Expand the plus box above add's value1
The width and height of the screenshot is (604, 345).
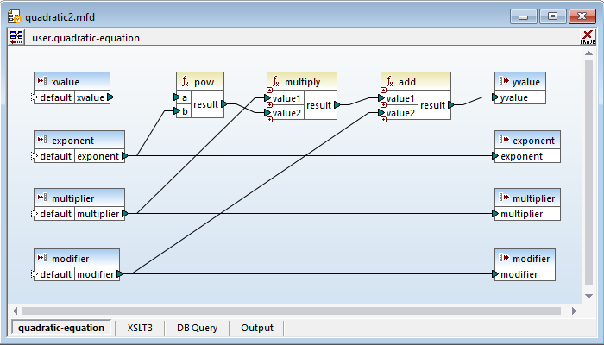384,91
